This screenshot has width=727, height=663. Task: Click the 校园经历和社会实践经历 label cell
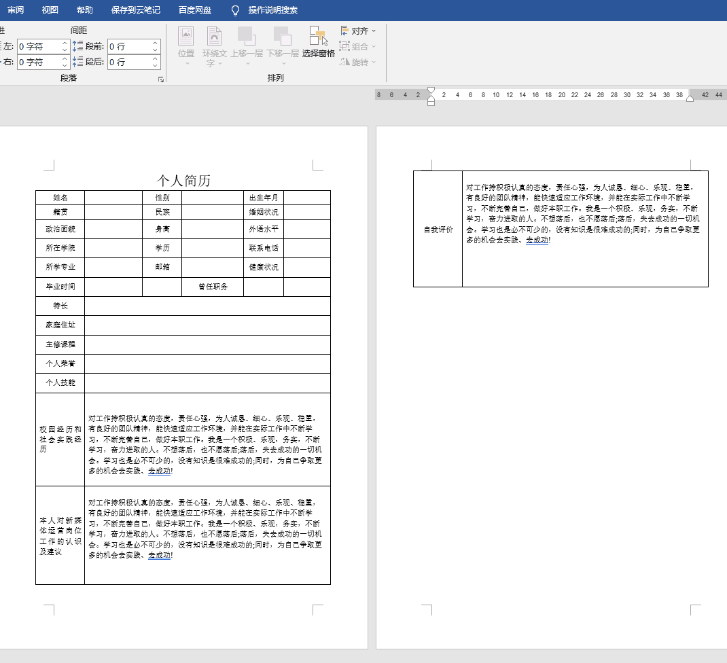[x=60, y=439]
